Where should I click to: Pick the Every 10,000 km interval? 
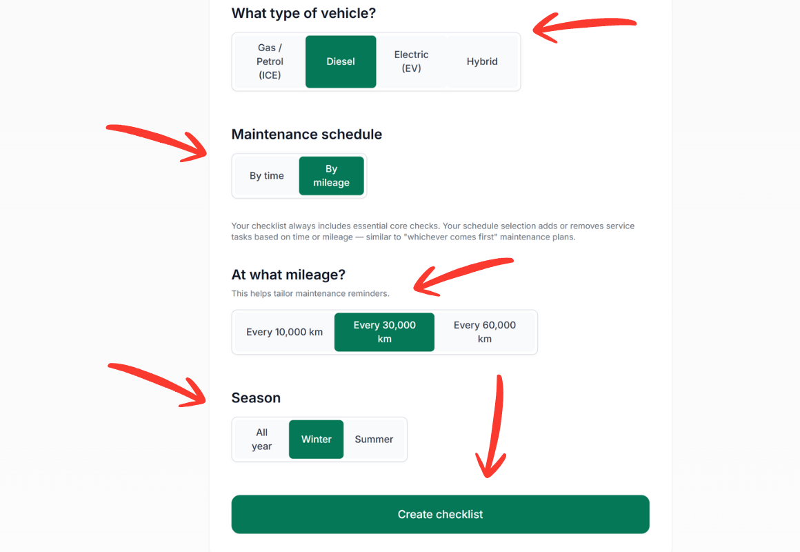point(283,332)
